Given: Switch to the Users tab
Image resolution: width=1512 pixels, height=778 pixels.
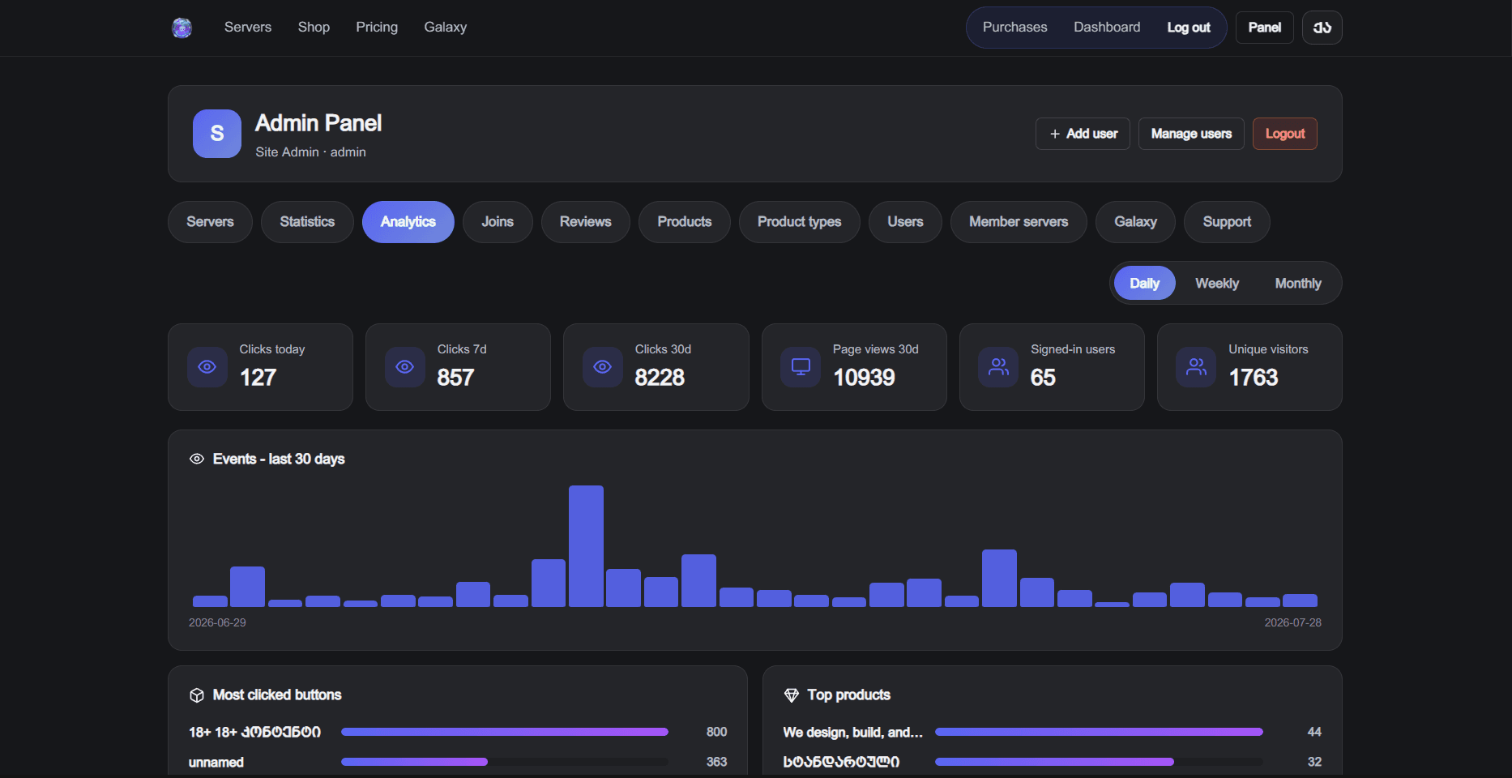Looking at the screenshot, I should (905, 222).
